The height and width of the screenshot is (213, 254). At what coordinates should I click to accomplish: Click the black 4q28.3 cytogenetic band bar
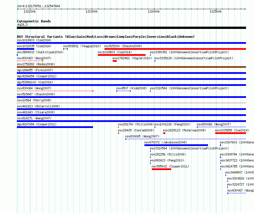pos(131,28)
